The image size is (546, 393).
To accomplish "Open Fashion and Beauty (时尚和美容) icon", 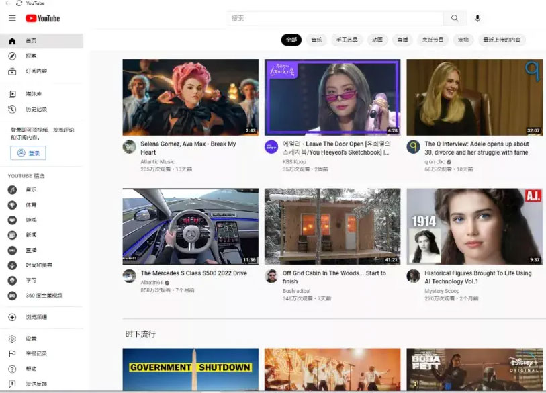I will [12, 265].
